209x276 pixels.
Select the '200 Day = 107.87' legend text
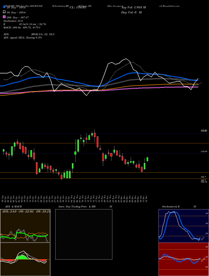pyautogui.click(x=18, y=18)
